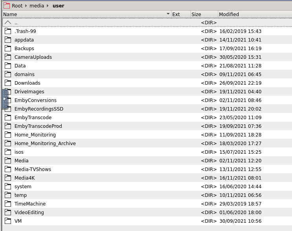
Task: Open the media breadcrumb segment
Action: pos(36,6)
